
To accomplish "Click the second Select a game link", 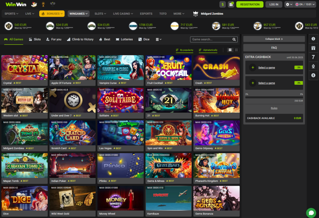I will tap(267, 83).
